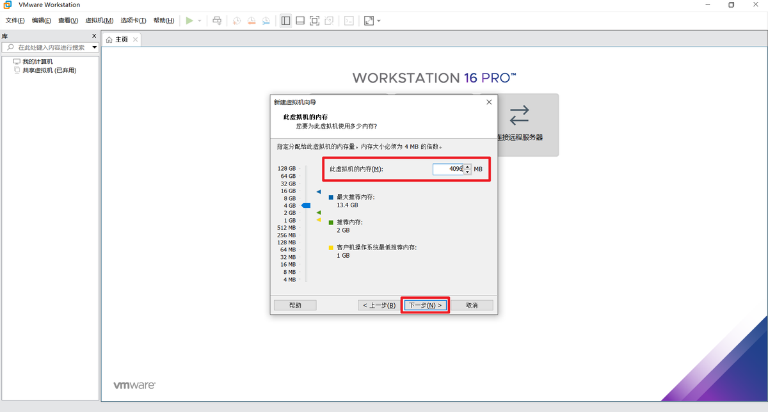Viewport: 768px width, 412px height.
Task: Click the blue memory slider handle
Action: pos(306,205)
